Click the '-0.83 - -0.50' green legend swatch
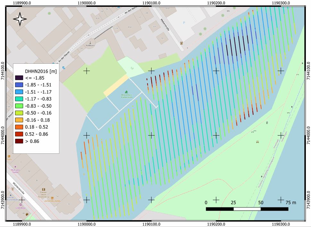This screenshot has width=311, height=227. point(19,106)
